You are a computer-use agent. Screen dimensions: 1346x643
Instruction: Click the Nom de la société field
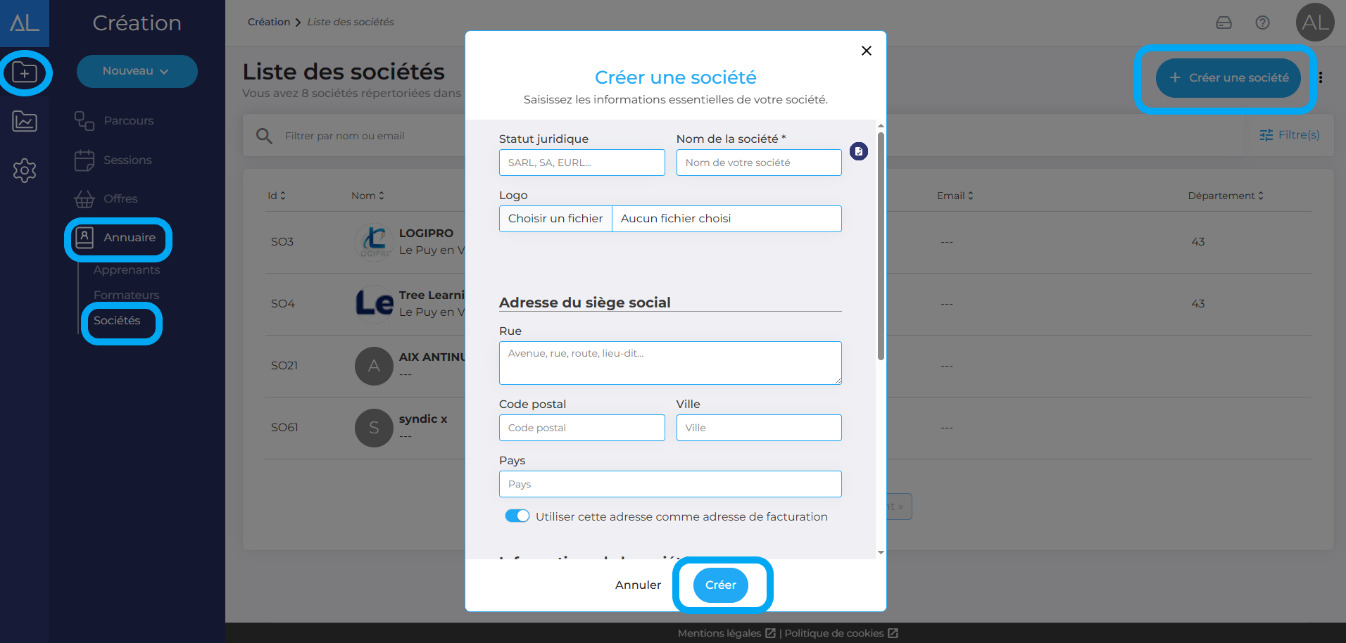point(758,163)
